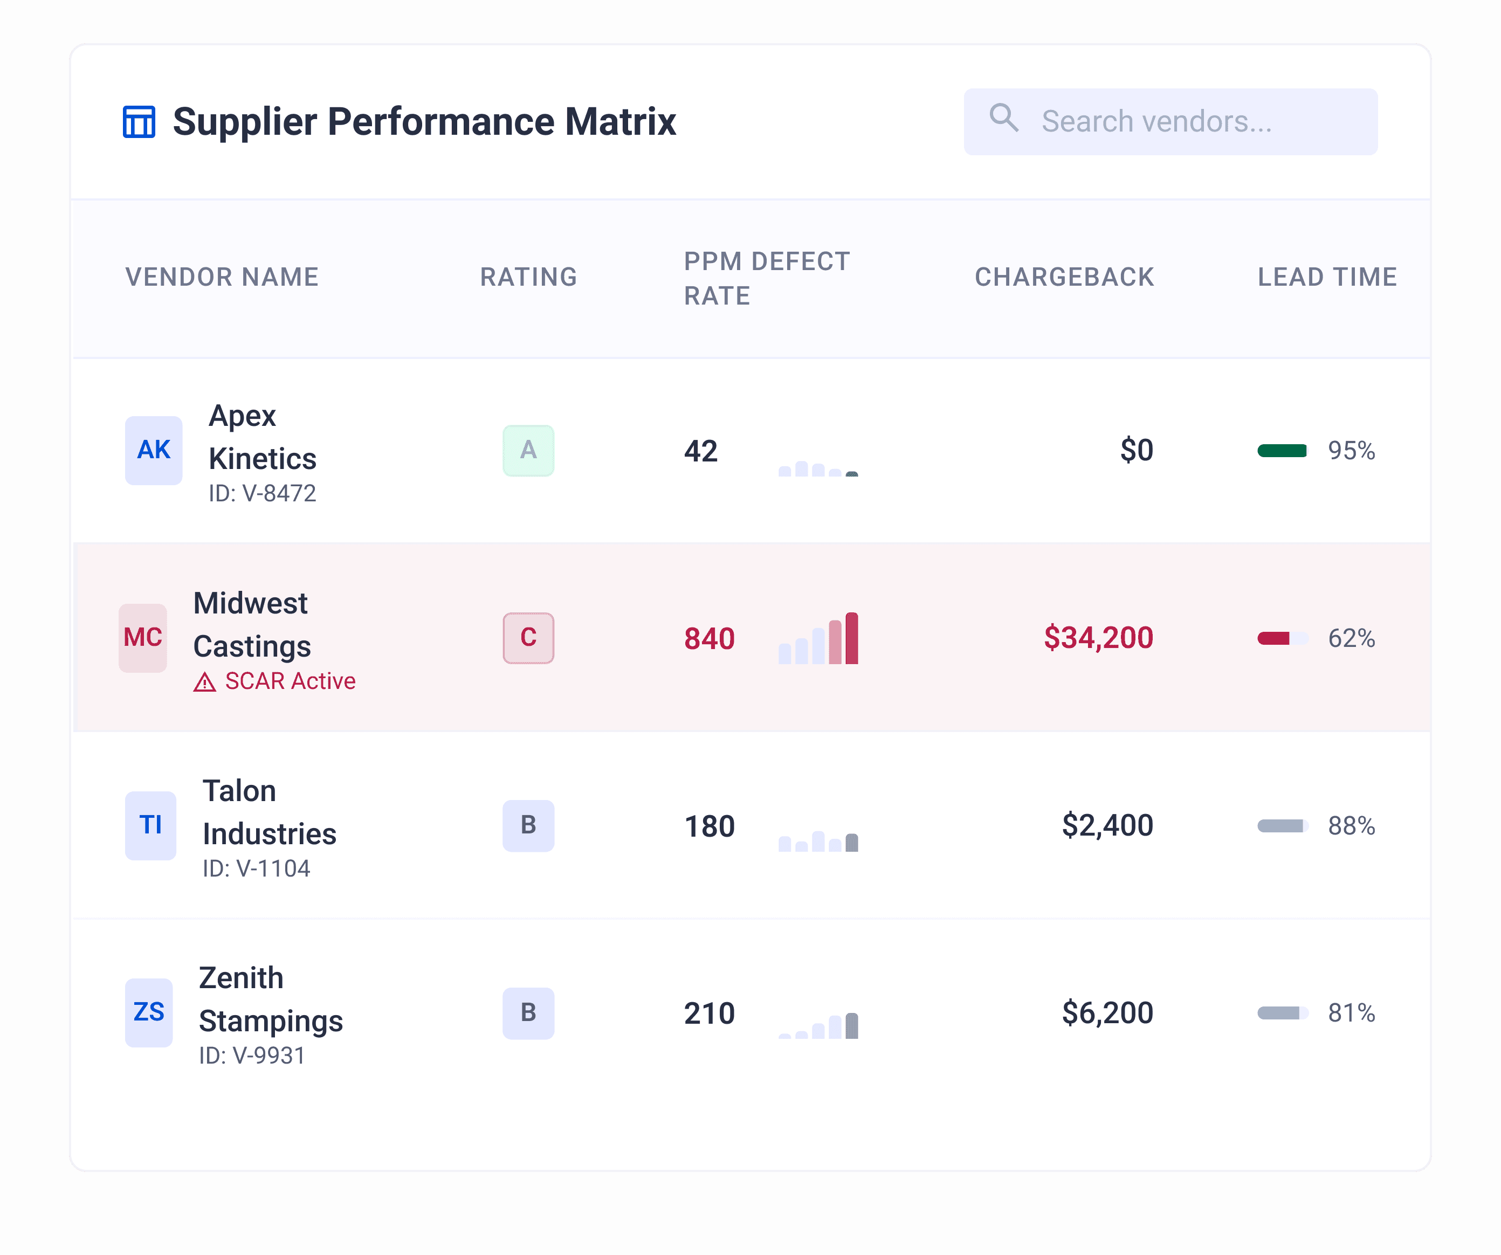Sort by the CHARGEBACK column header
Image resolution: width=1501 pixels, height=1255 pixels.
click(x=1064, y=277)
